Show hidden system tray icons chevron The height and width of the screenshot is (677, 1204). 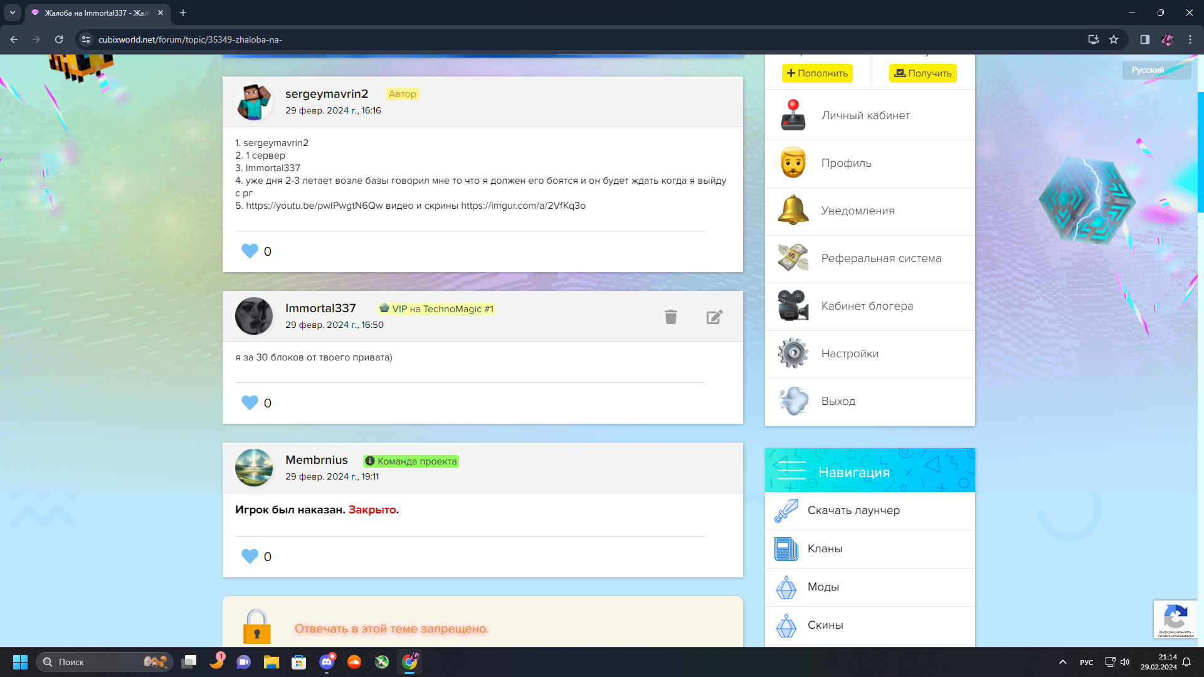pyautogui.click(x=1062, y=662)
